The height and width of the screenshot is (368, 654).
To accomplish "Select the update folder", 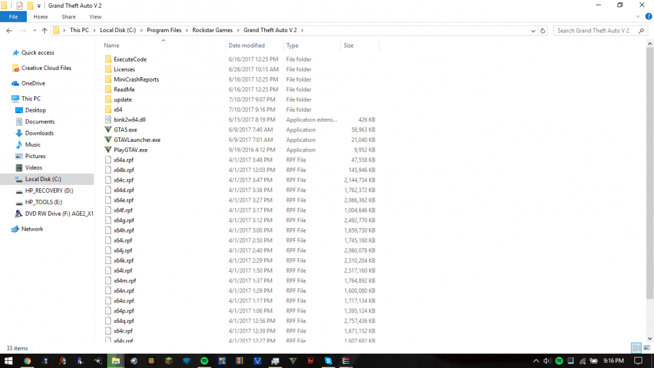I will 122,99.
